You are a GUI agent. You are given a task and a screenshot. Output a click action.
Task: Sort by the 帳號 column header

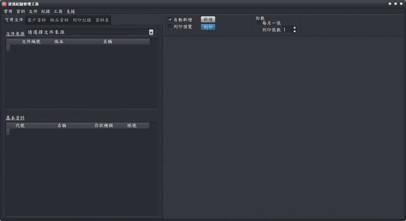pos(132,125)
